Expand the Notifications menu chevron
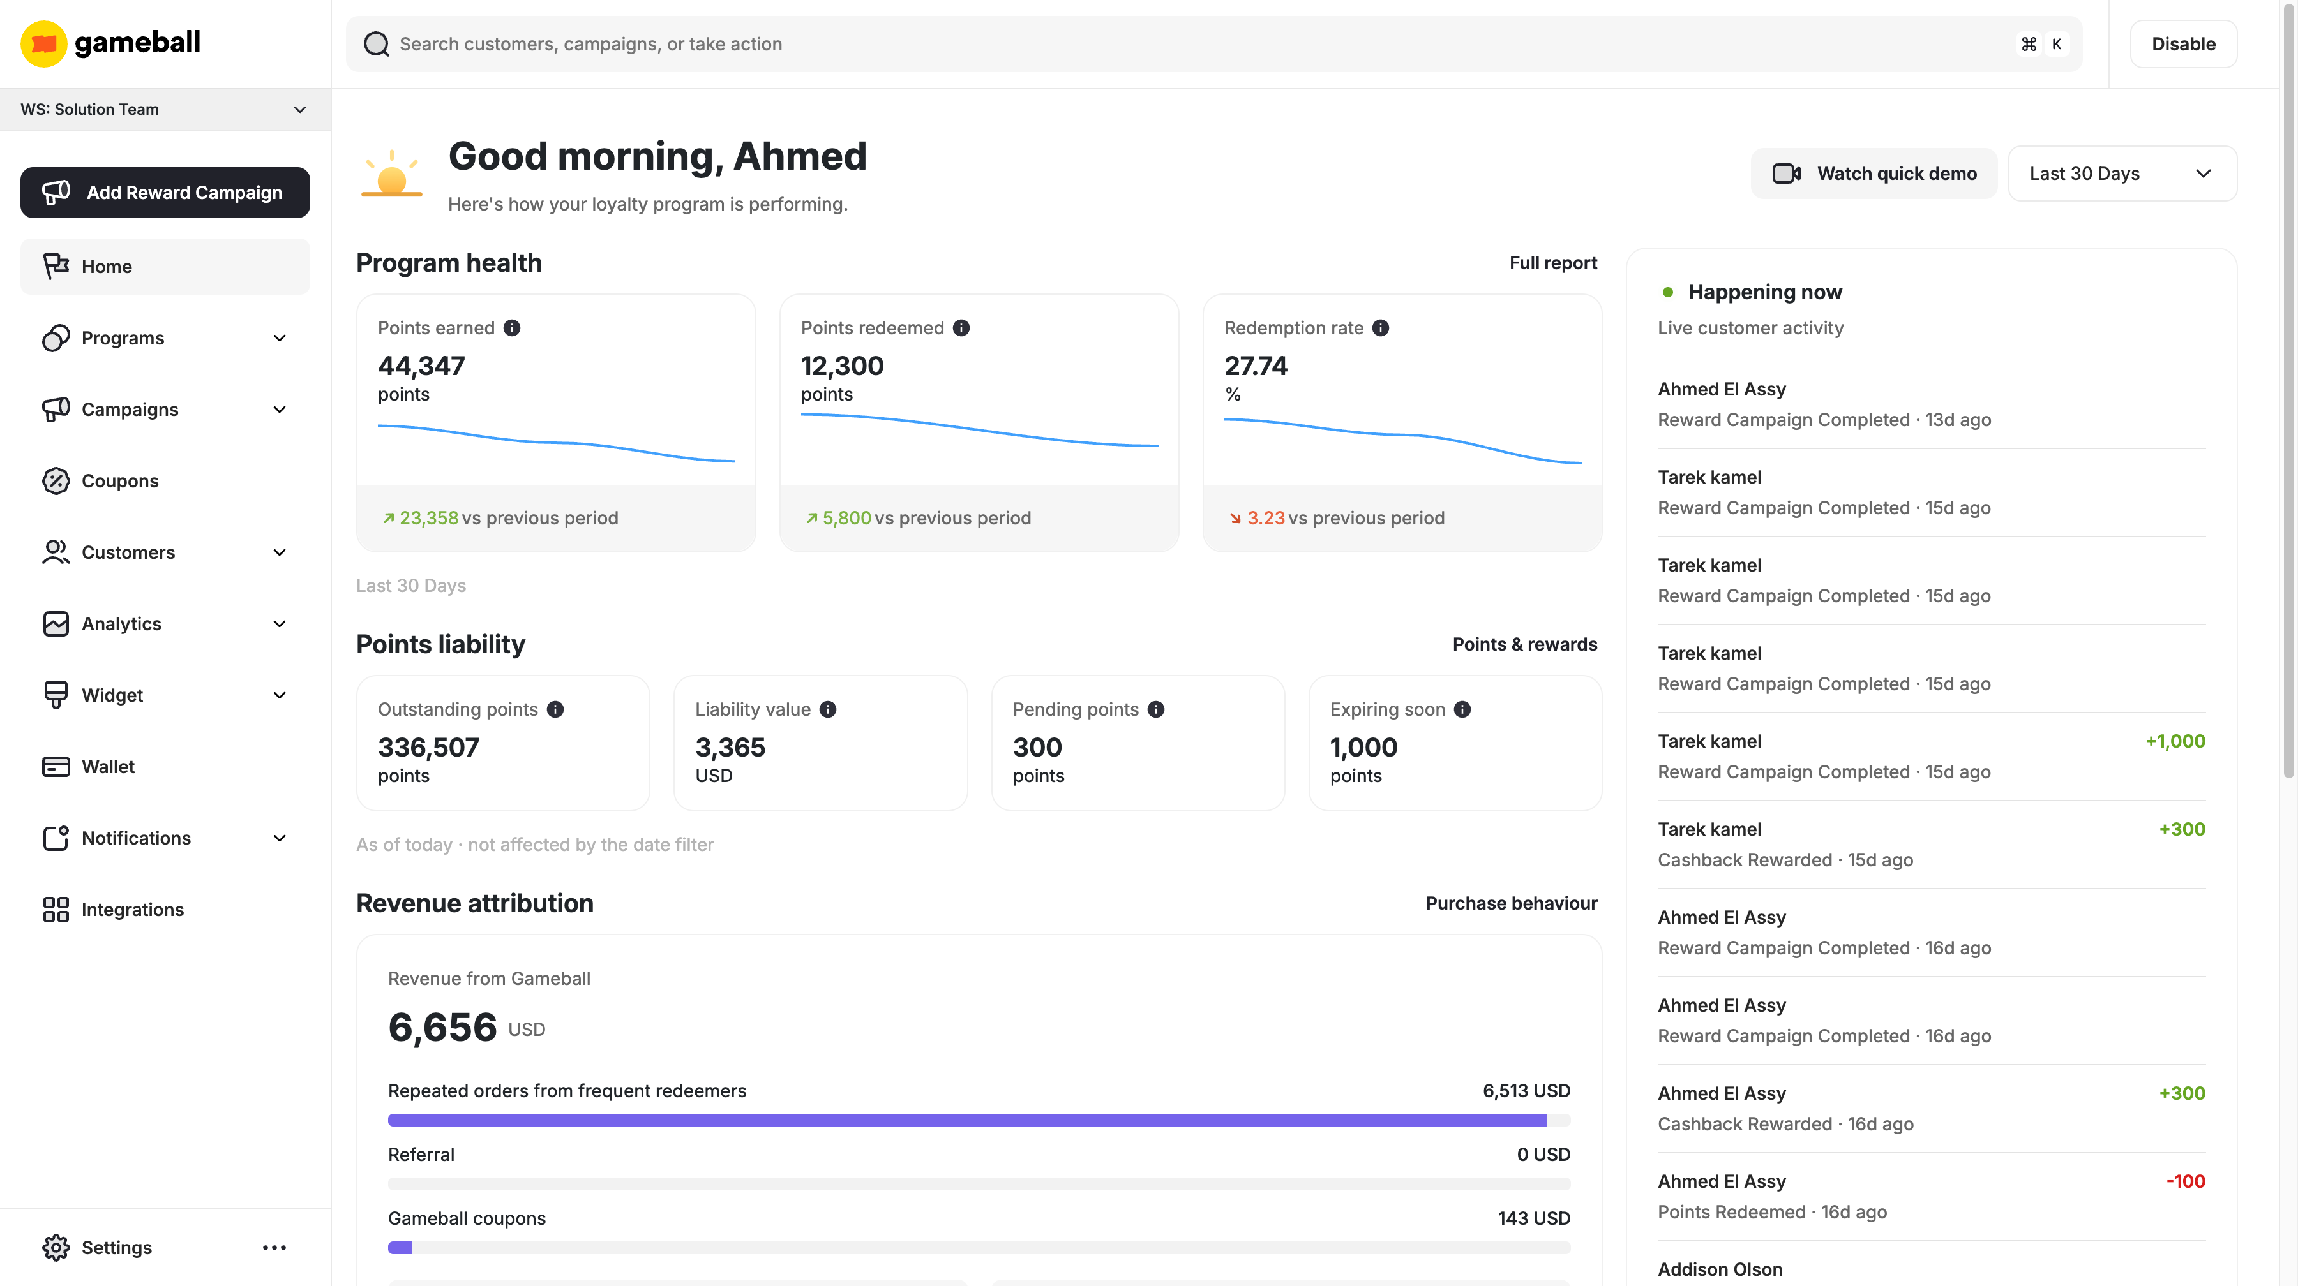The image size is (2298, 1286). tap(279, 838)
